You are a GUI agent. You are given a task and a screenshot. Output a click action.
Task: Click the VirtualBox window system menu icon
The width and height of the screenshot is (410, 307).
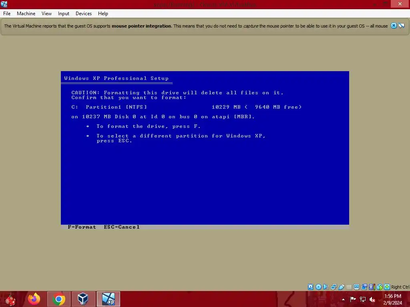[4, 4]
